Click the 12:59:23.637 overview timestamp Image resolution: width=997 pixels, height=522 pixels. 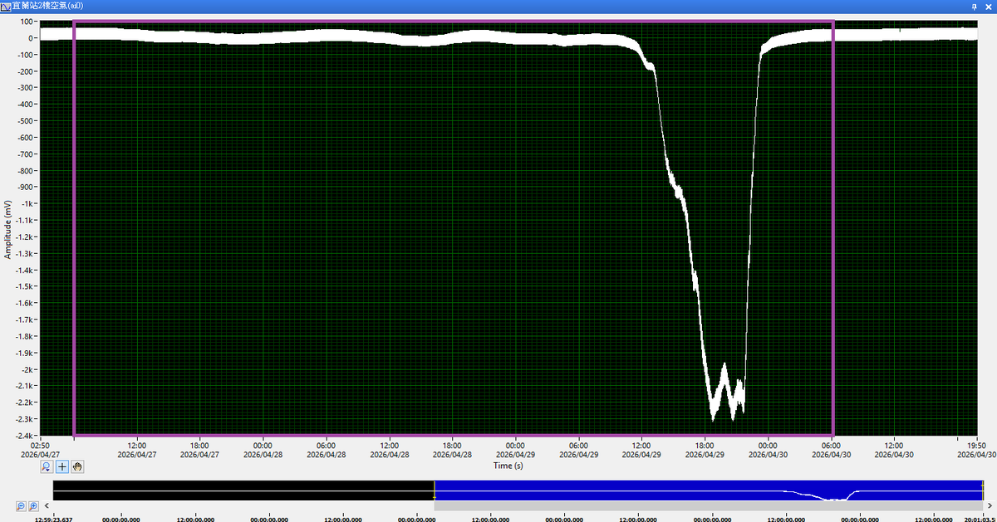pos(54,519)
